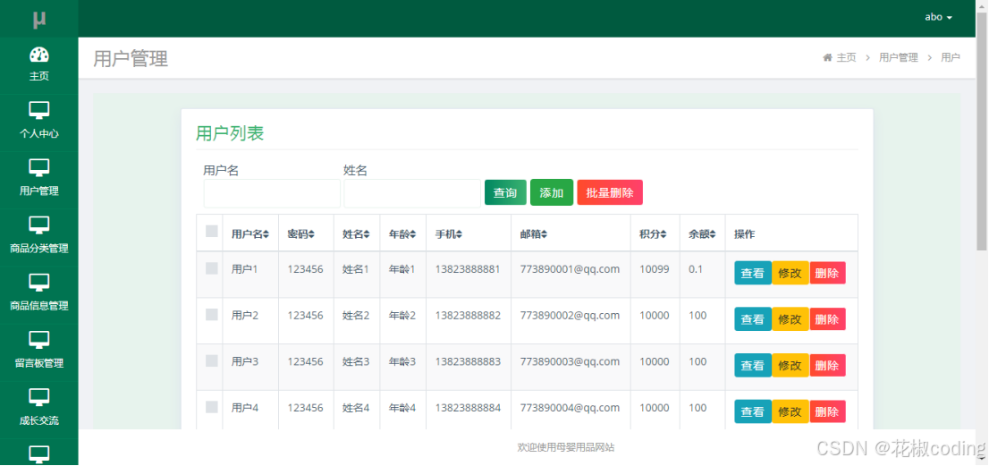
Task: Open the abo user dropdown menu
Action: [x=938, y=17]
